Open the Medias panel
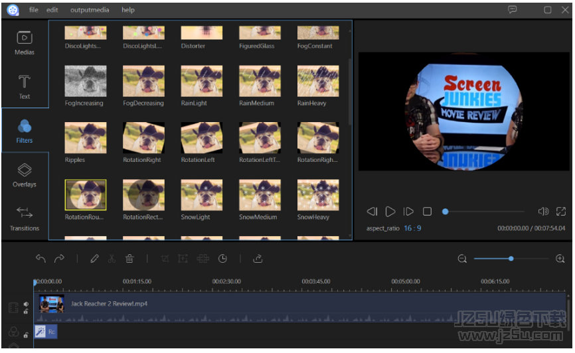575x353 pixels. 24,43
